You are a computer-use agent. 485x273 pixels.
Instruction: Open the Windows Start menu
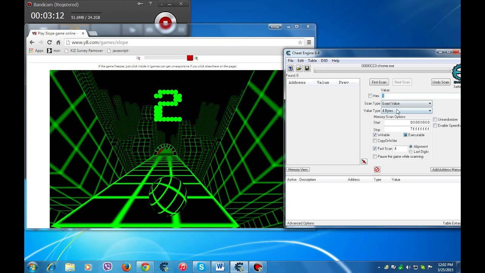(x=32, y=267)
